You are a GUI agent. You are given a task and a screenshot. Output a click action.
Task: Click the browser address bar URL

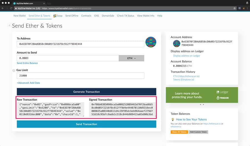pos(66,8)
